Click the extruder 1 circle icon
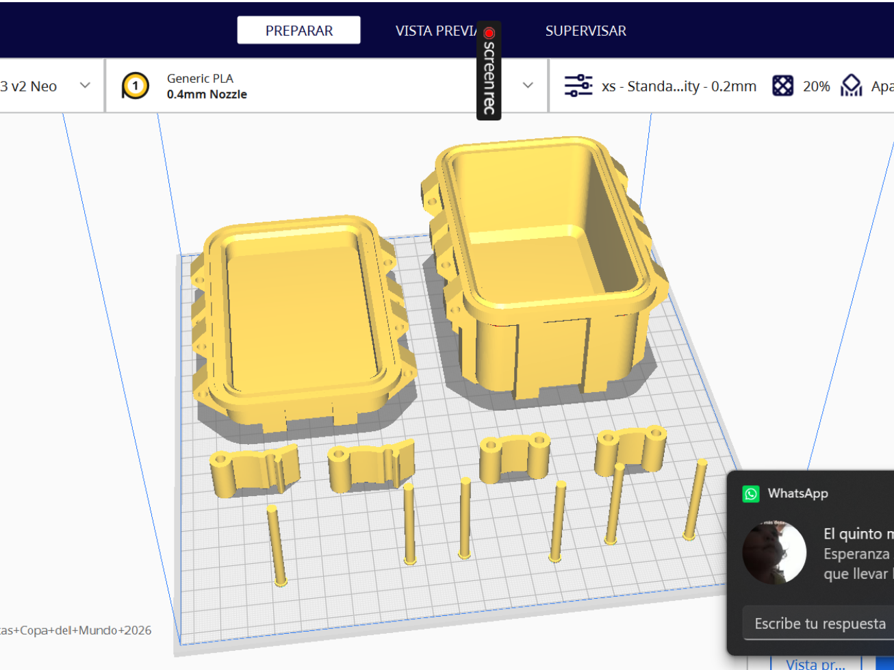This screenshot has height=670, width=894. (x=135, y=86)
